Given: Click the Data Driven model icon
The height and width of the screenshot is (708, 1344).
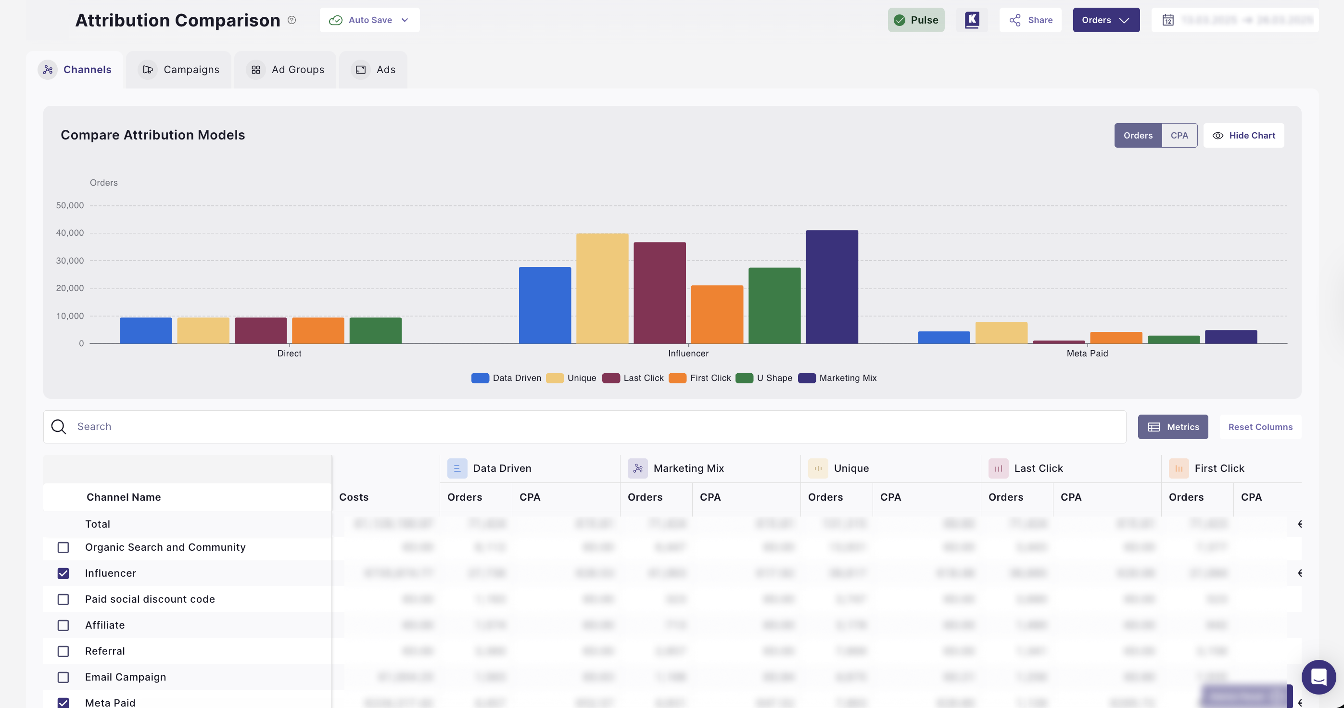Looking at the screenshot, I should [457, 468].
